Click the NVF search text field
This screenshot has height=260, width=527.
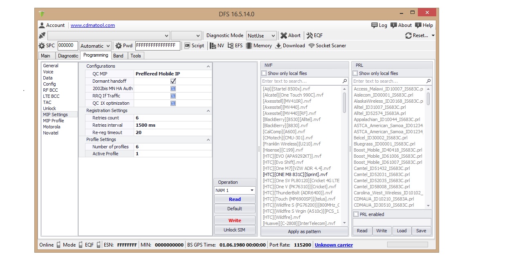point(301,81)
